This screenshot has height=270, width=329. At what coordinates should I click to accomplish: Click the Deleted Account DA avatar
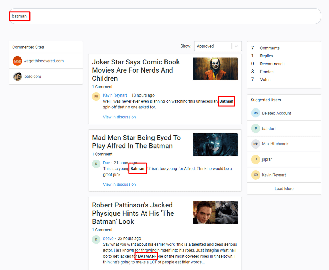255,113
